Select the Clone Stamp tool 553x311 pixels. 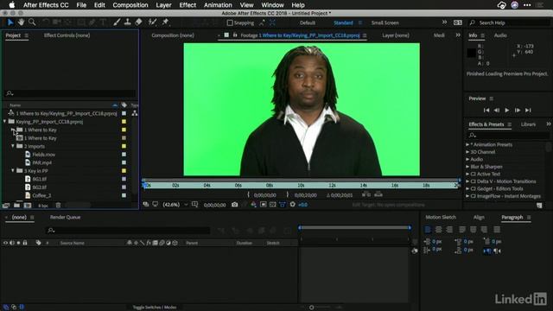[128, 22]
